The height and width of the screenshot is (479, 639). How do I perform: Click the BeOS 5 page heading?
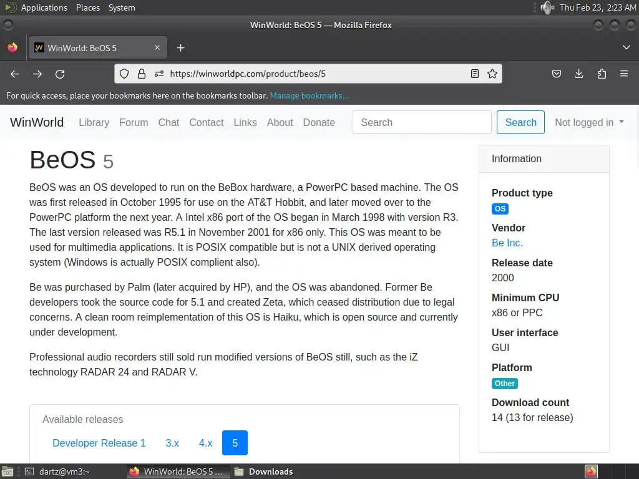point(72,160)
